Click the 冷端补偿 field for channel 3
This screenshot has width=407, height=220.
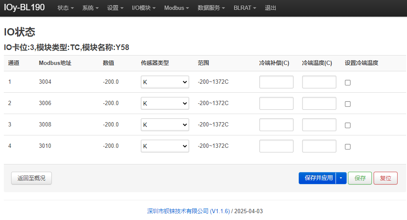[x=276, y=125]
